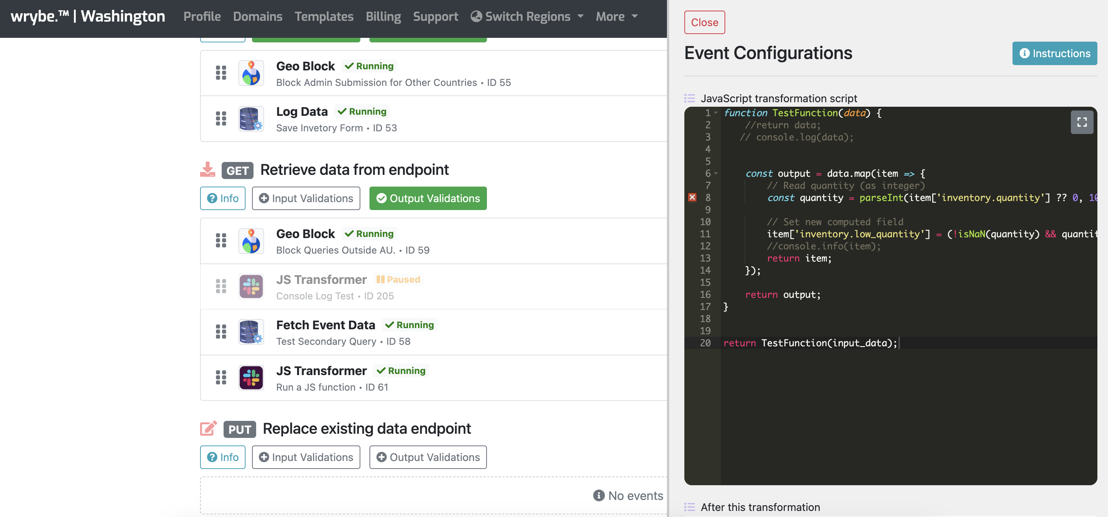1108x517 pixels.
Task: Toggle the Running status on Fetch Event Data
Action: pyautogui.click(x=409, y=325)
